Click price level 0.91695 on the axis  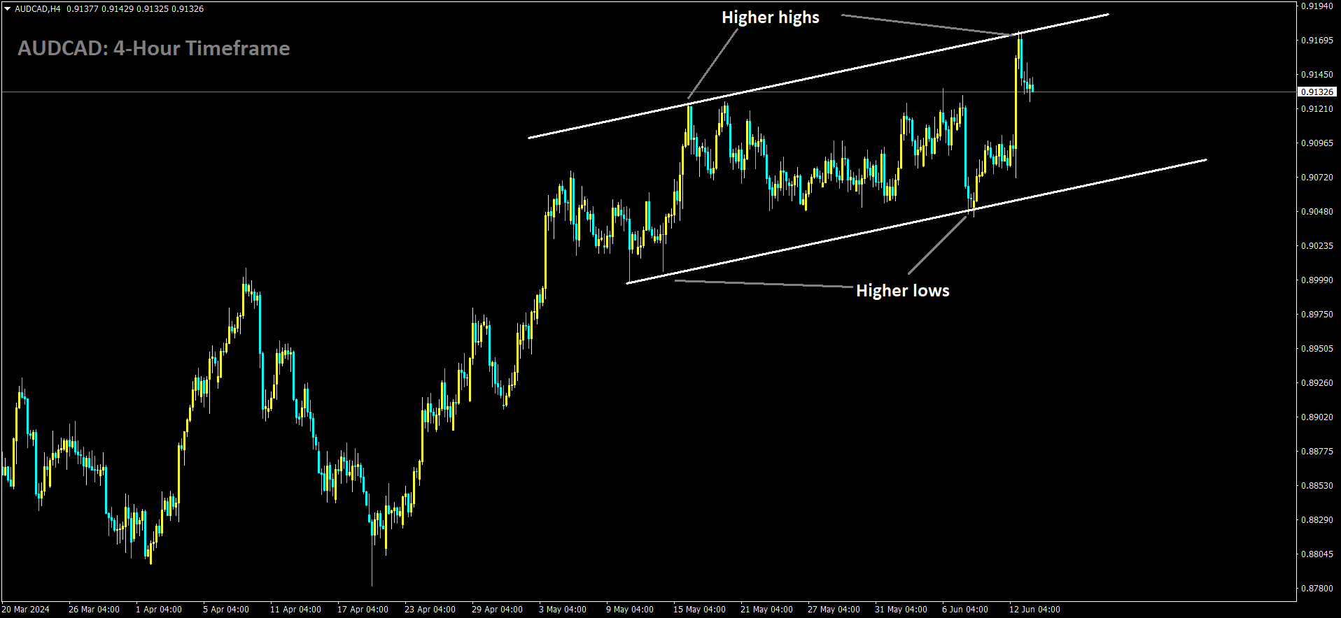[1317, 40]
